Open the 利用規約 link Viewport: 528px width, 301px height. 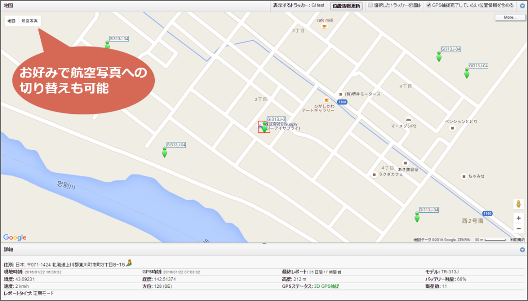(x=517, y=240)
